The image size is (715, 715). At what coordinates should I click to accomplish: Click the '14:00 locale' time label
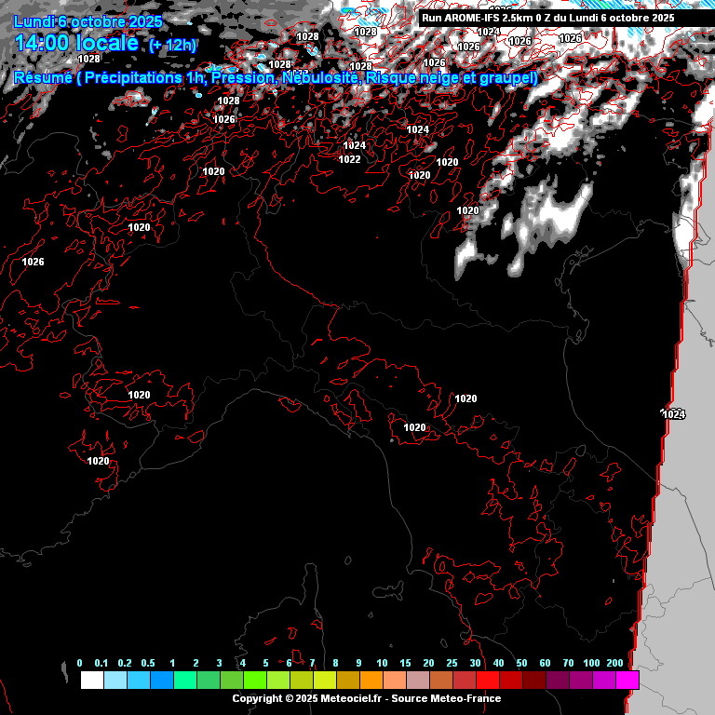[77, 44]
